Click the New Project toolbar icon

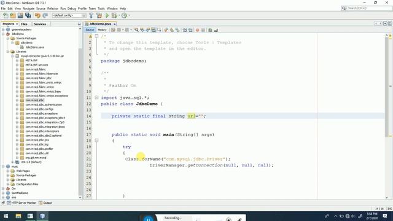13,15
